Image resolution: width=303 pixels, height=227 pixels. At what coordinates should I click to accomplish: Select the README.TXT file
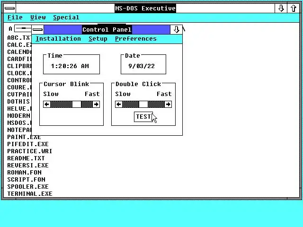26,158
